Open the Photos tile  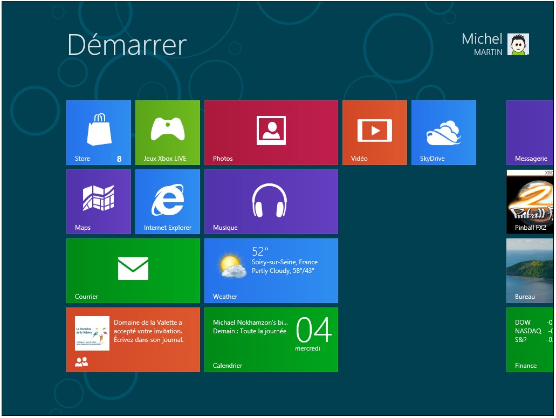pyautogui.click(x=271, y=133)
